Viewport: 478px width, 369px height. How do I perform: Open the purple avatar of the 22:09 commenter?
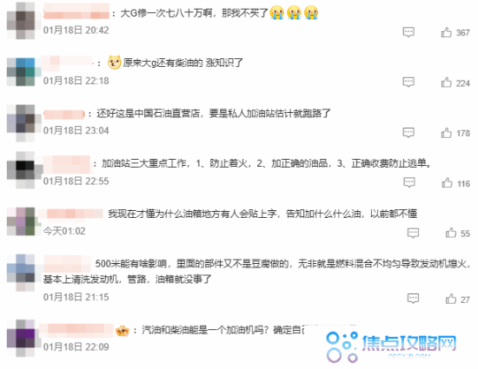point(21,338)
